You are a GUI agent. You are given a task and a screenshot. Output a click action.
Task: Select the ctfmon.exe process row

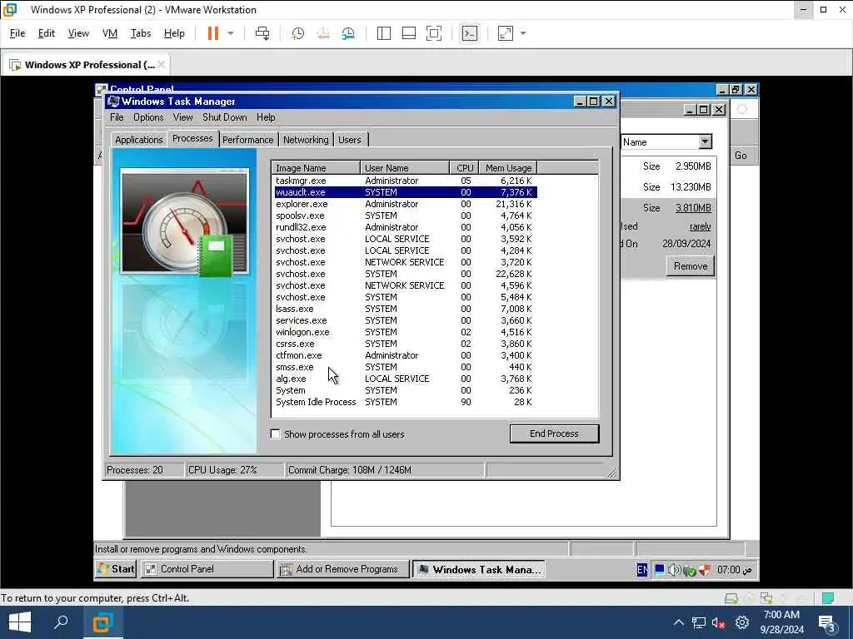(x=405, y=355)
